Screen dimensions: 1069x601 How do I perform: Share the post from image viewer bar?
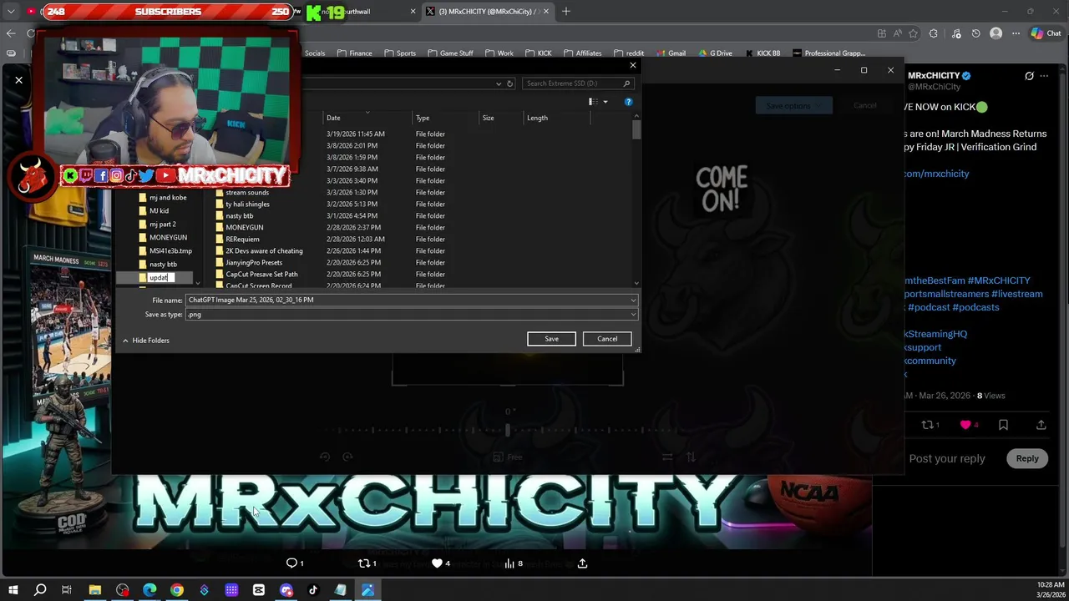click(x=582, y=563)
